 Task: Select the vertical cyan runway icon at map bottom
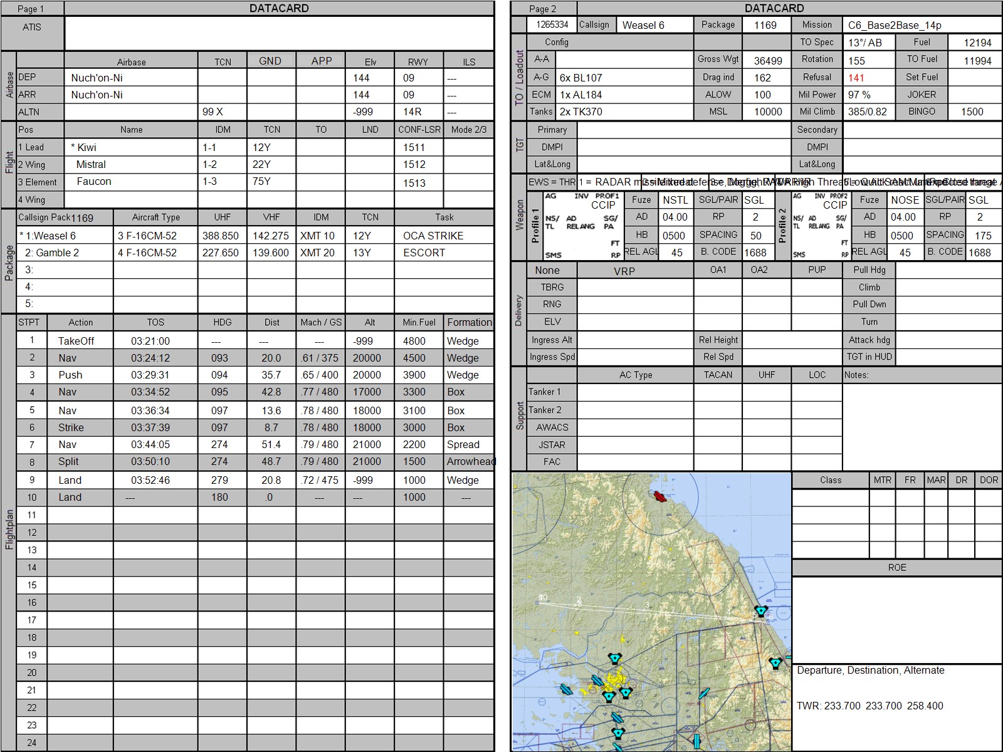click(x=696, y=742)
